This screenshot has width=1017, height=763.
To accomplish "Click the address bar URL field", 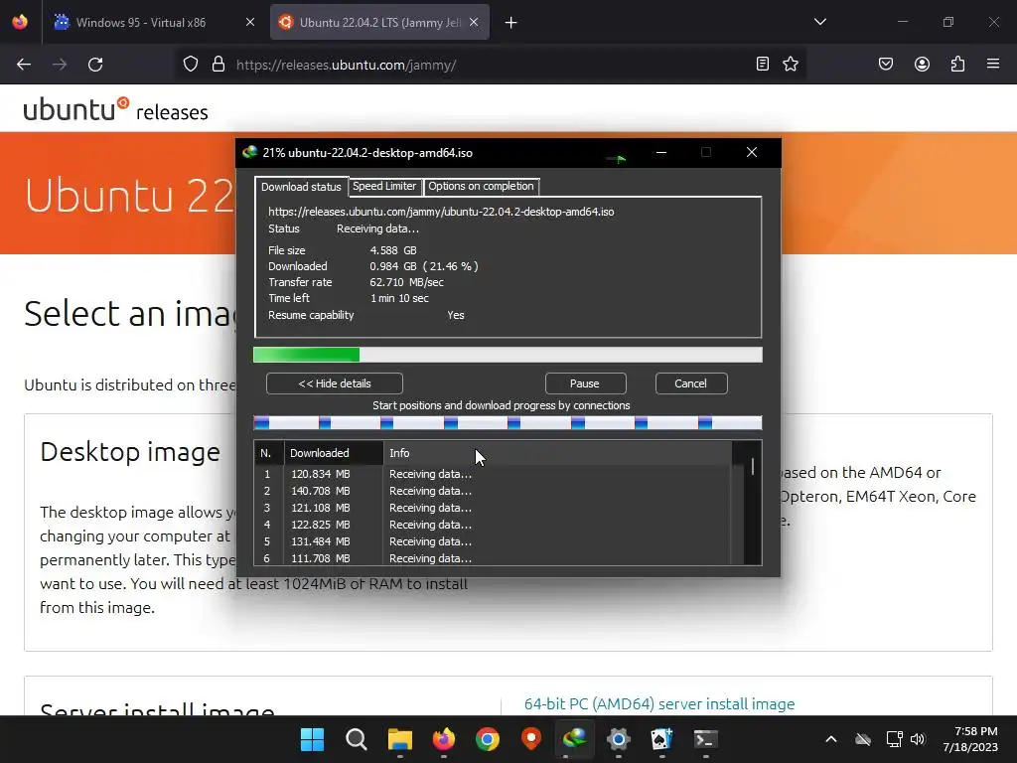I will click(x=490, y=65).
